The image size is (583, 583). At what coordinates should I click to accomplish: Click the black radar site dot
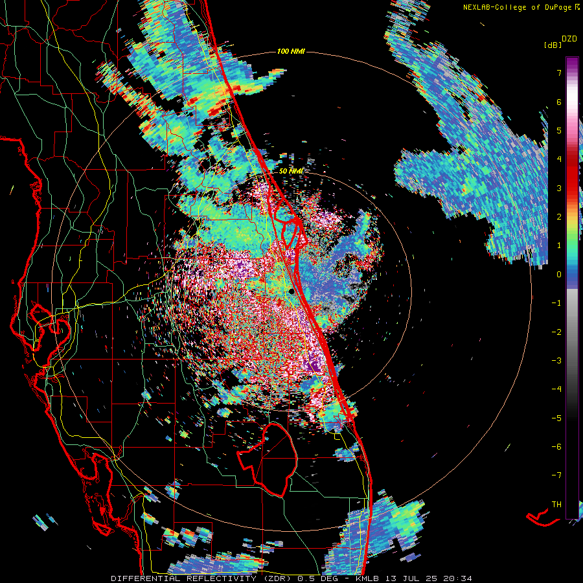point(291,291)
